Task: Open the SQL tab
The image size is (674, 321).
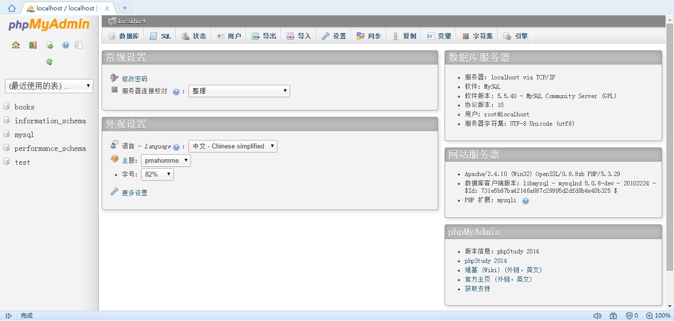Action: click(160, 36)
